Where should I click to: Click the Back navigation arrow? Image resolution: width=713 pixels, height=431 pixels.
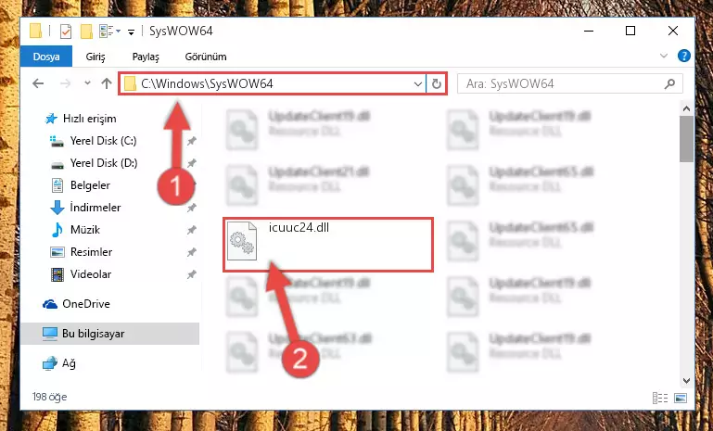[38, 83]
